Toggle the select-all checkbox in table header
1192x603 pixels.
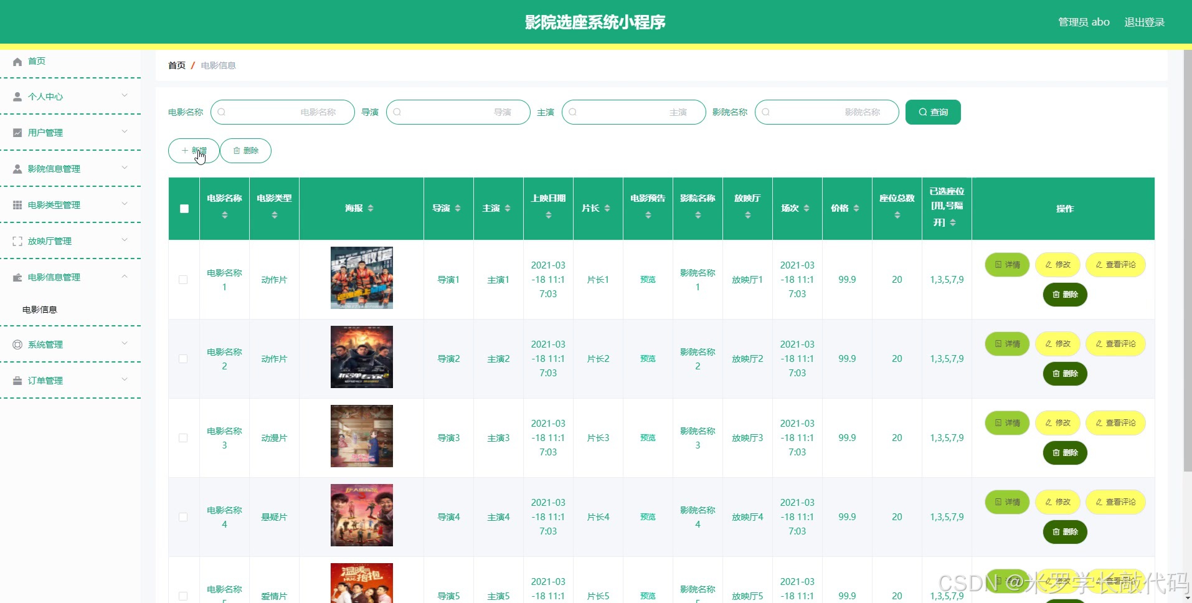184,209
